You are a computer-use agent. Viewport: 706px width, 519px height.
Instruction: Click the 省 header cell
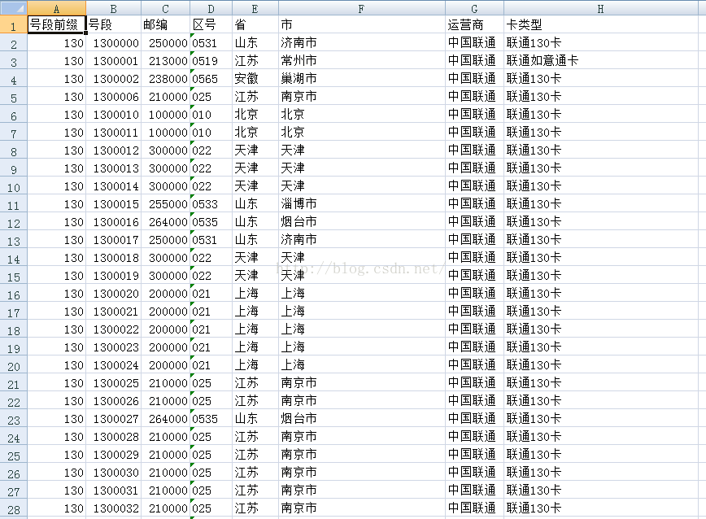pyautogui.click(x=255, y=24)
